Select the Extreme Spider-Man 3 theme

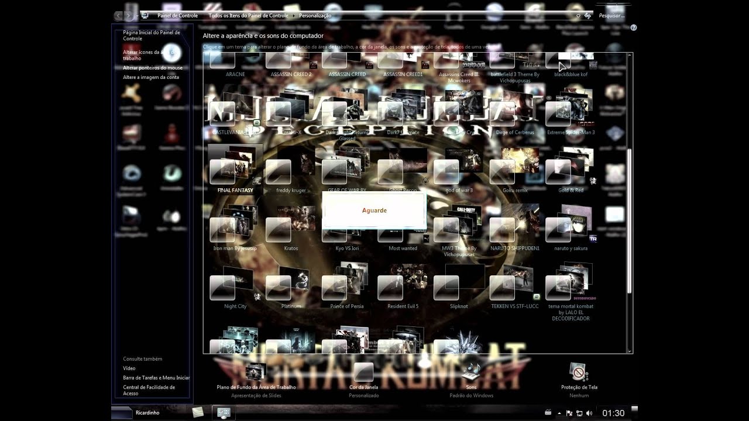pos(571,111)
